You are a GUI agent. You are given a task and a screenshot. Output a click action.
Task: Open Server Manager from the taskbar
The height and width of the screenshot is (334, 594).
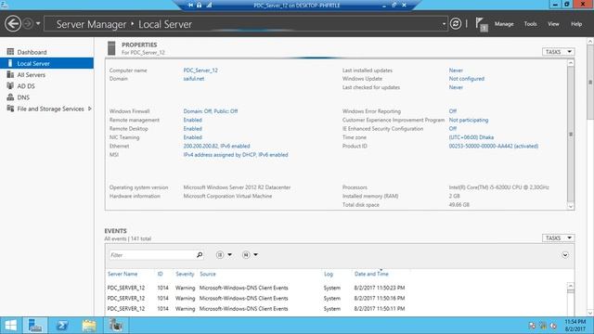pyautogui.click(x=35, y=326)
